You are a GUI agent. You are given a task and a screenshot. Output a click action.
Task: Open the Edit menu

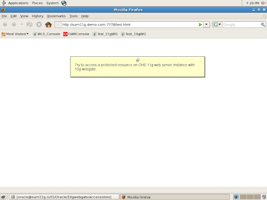pyautogui.click(x=13, y=16)
